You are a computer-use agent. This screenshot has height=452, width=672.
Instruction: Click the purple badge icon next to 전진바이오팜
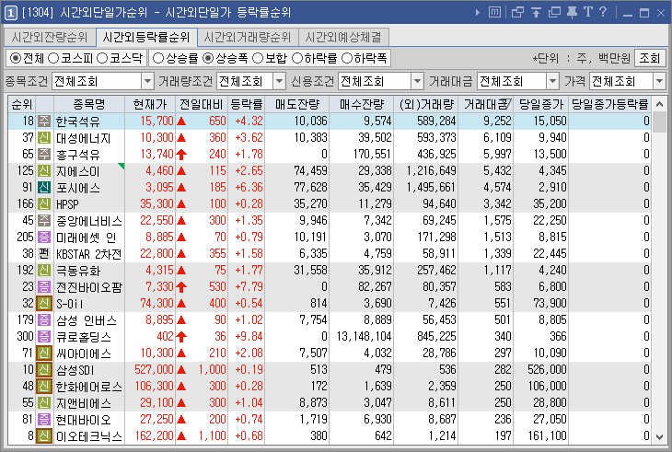coord(44,287)
